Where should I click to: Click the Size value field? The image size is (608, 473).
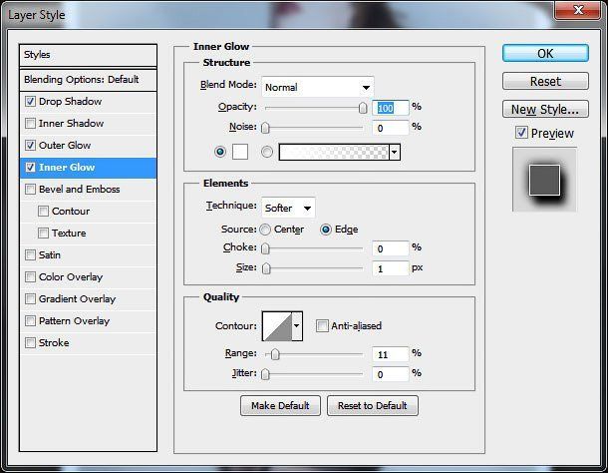click(x=390, y=268)
